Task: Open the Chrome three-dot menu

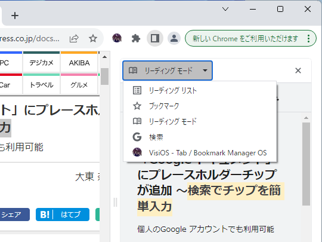Action: 308,38
